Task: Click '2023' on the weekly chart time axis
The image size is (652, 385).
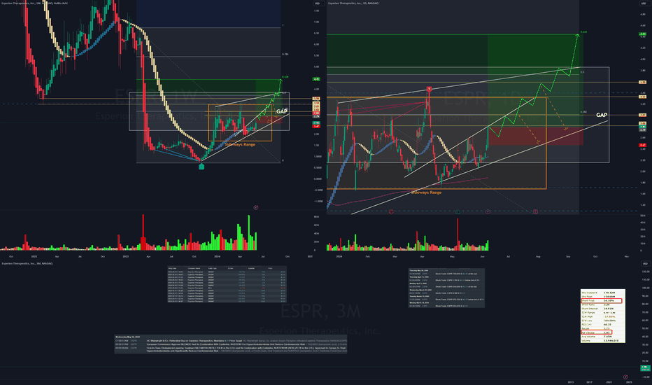Action: point(126,256)
